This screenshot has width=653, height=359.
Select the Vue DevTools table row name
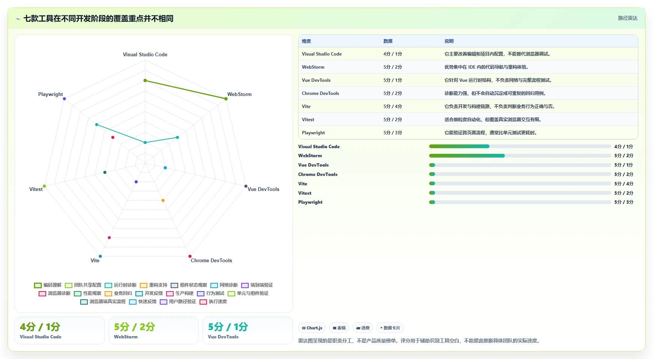(316, 80)
